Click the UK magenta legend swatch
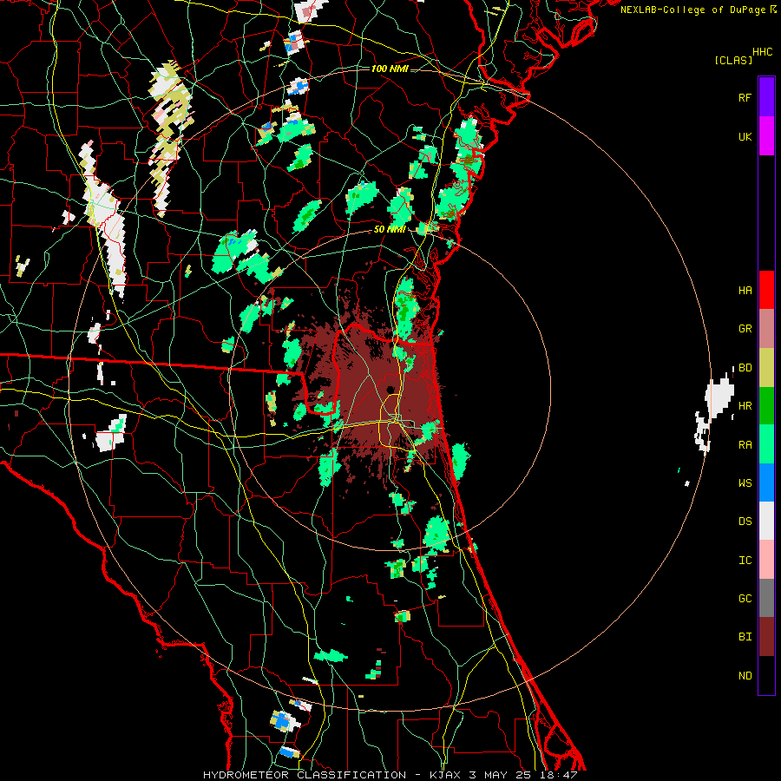 pyautogui.click(x=766, y=136)
